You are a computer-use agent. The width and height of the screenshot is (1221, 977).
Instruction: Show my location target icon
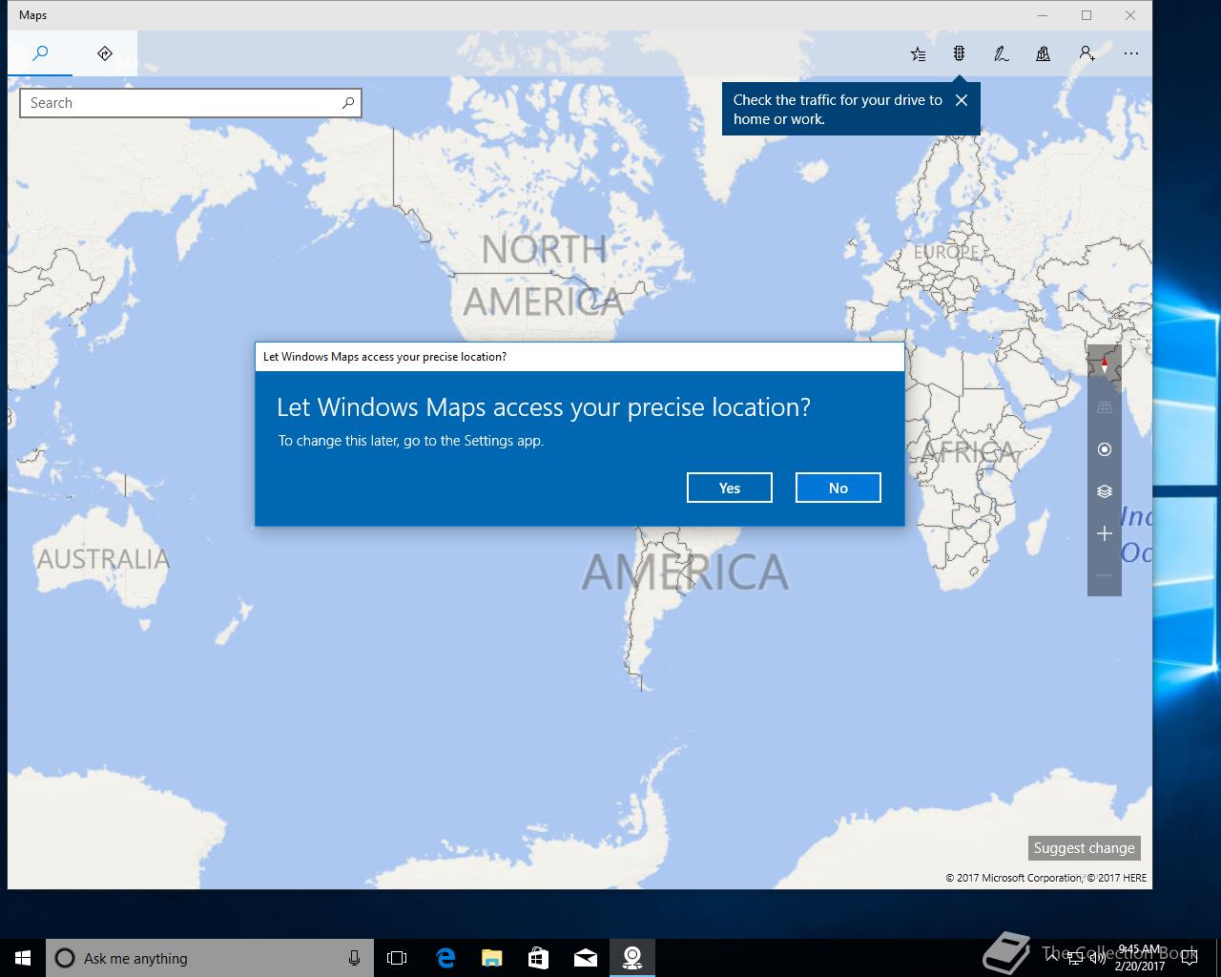tap(1105, 449)
